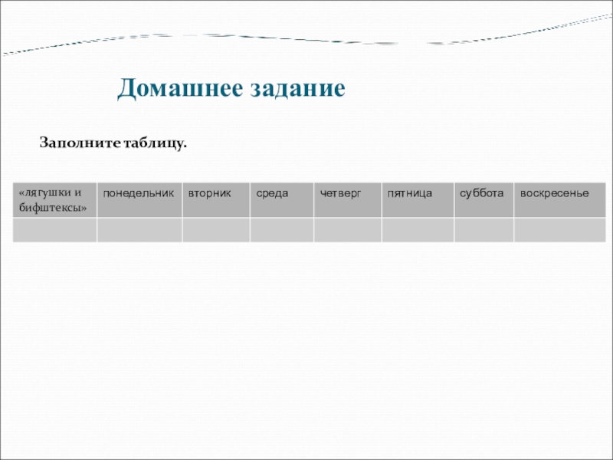The image size is (613, 460).
Task: Select the "воскресенье" column header
Action: pos(560,200)
